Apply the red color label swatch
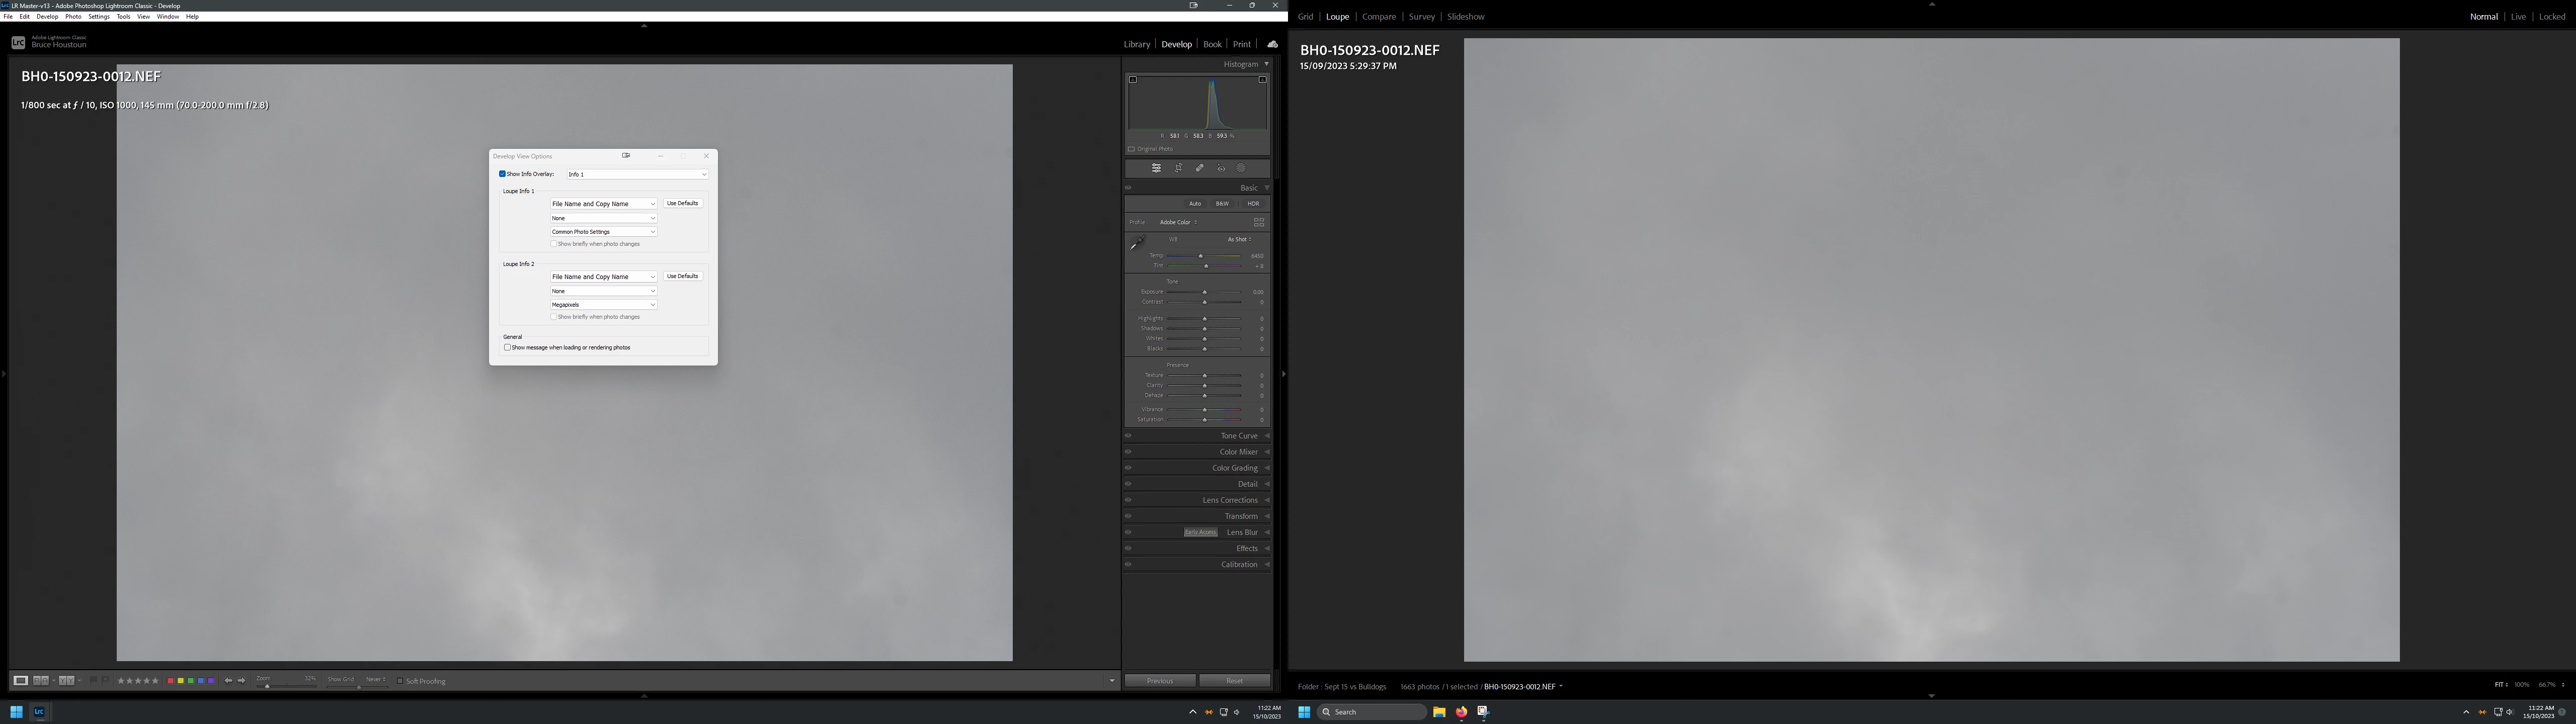The height and width of the screenshot is (724, 2576). pos(170,681)
